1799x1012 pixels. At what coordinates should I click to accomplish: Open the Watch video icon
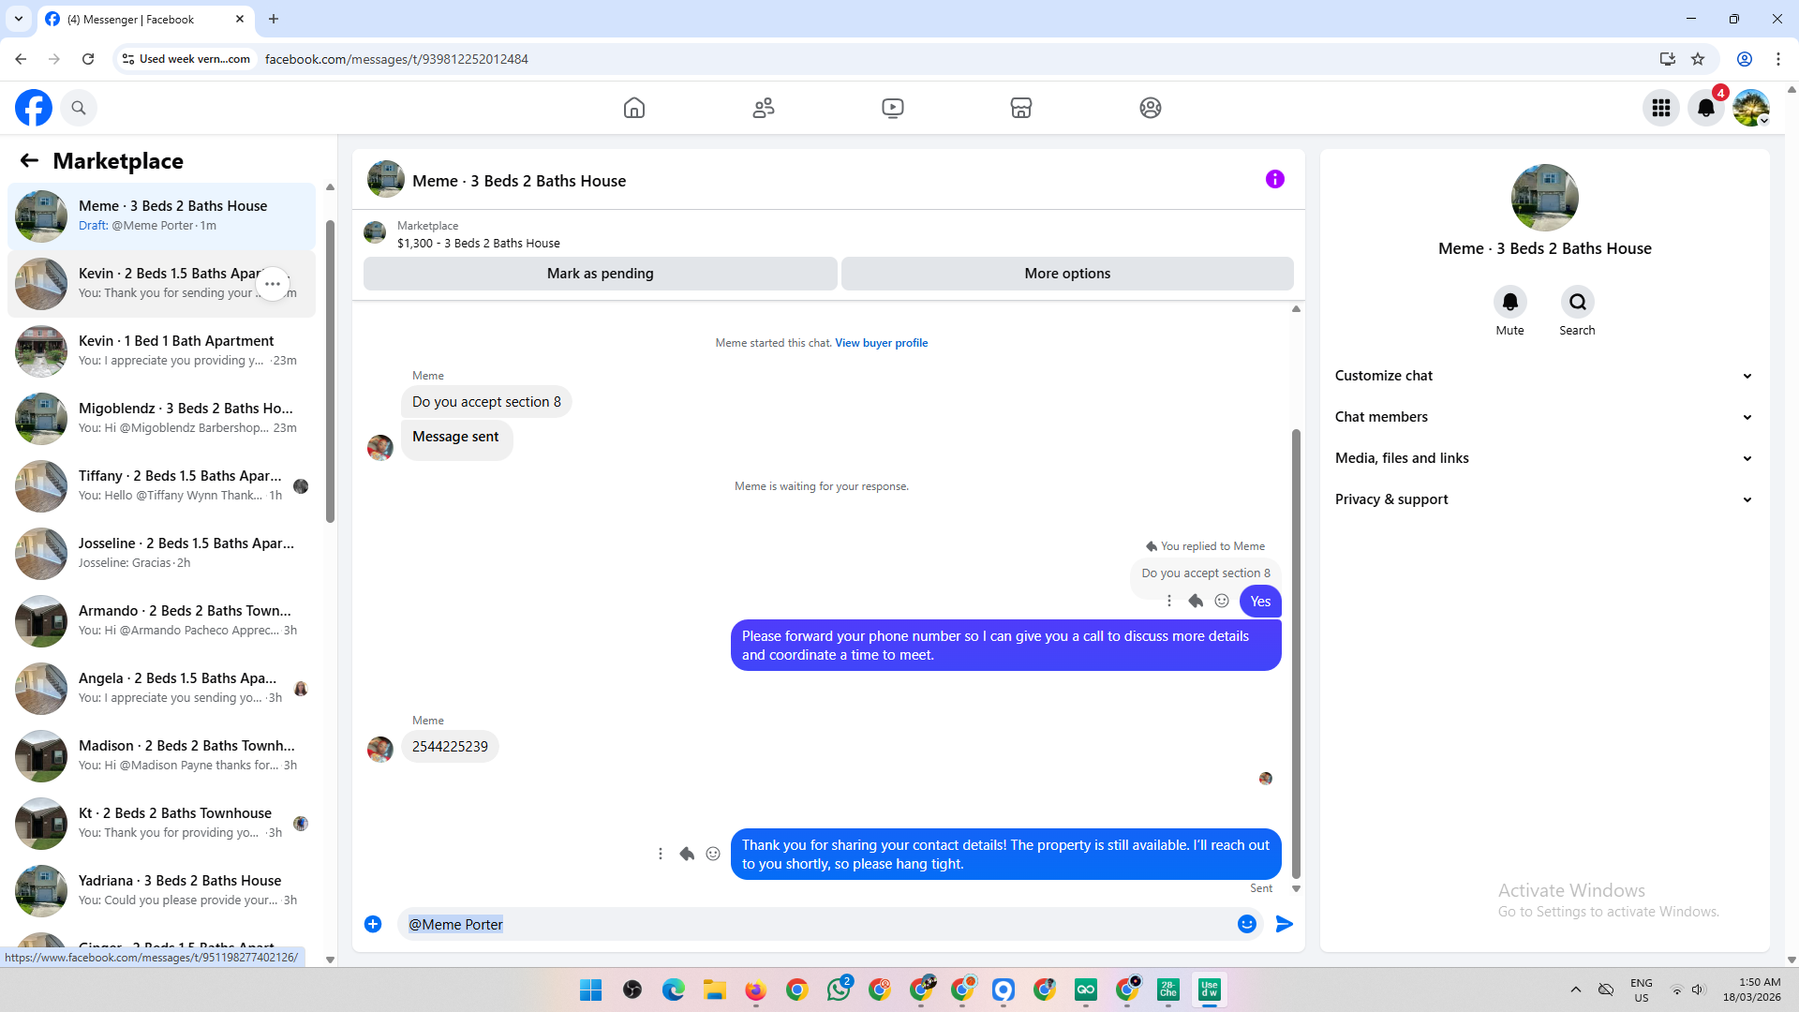point(893,108)
